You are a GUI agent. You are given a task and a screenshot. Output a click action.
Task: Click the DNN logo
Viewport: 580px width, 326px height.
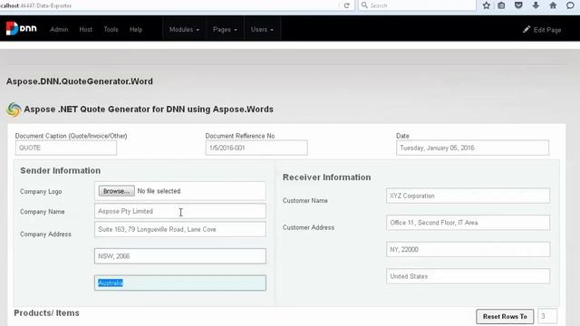click(x=21, y=28)
